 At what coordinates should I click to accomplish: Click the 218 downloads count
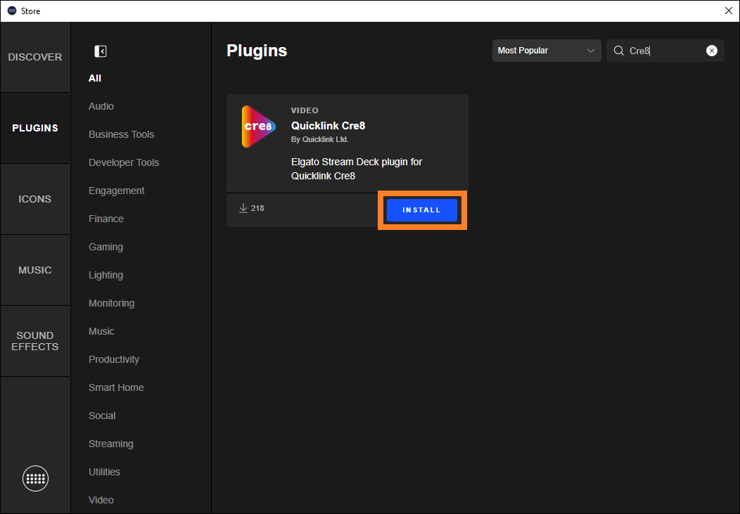257,208
